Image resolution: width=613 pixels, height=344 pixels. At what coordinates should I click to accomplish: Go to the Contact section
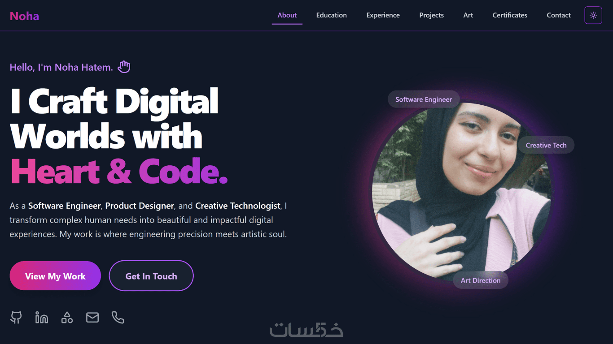pos(559,15)
